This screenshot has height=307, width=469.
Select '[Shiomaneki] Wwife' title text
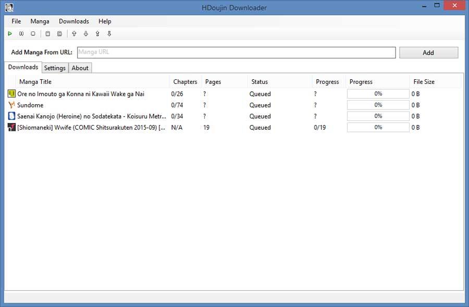click(91, 128)
